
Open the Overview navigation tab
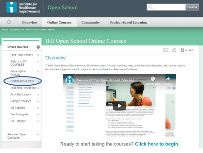(30, 23)
